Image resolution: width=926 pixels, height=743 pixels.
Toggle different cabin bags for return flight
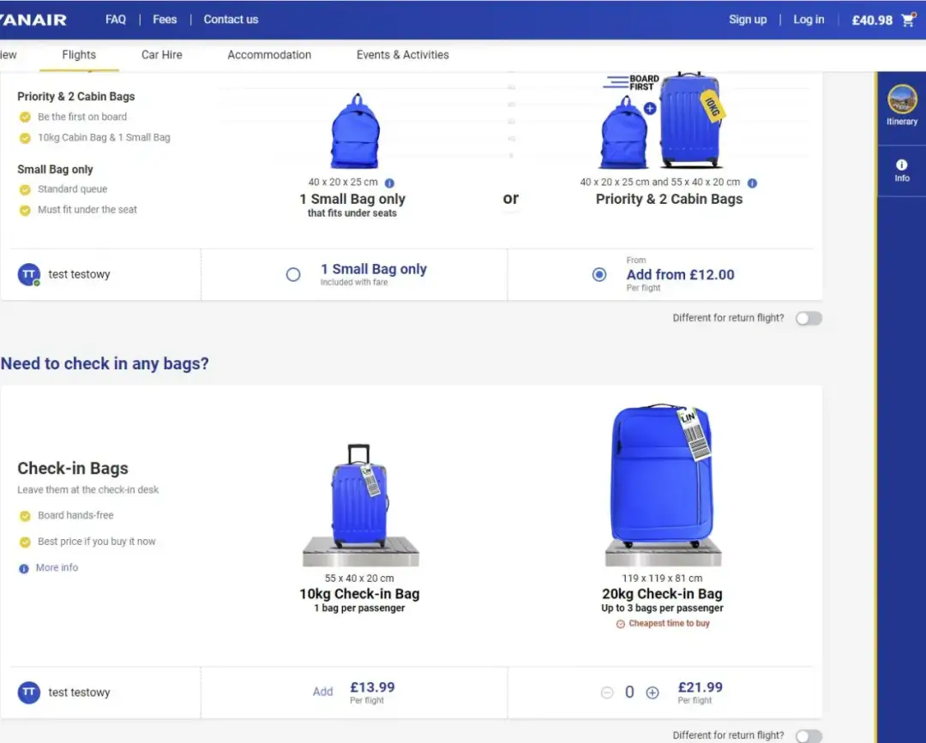tap(808, 318)
